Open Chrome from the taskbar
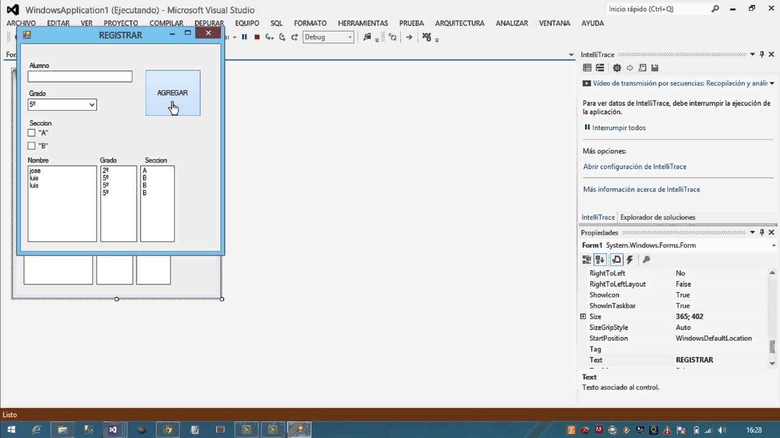Screen dimensions: 780x438 pos(168,429)
